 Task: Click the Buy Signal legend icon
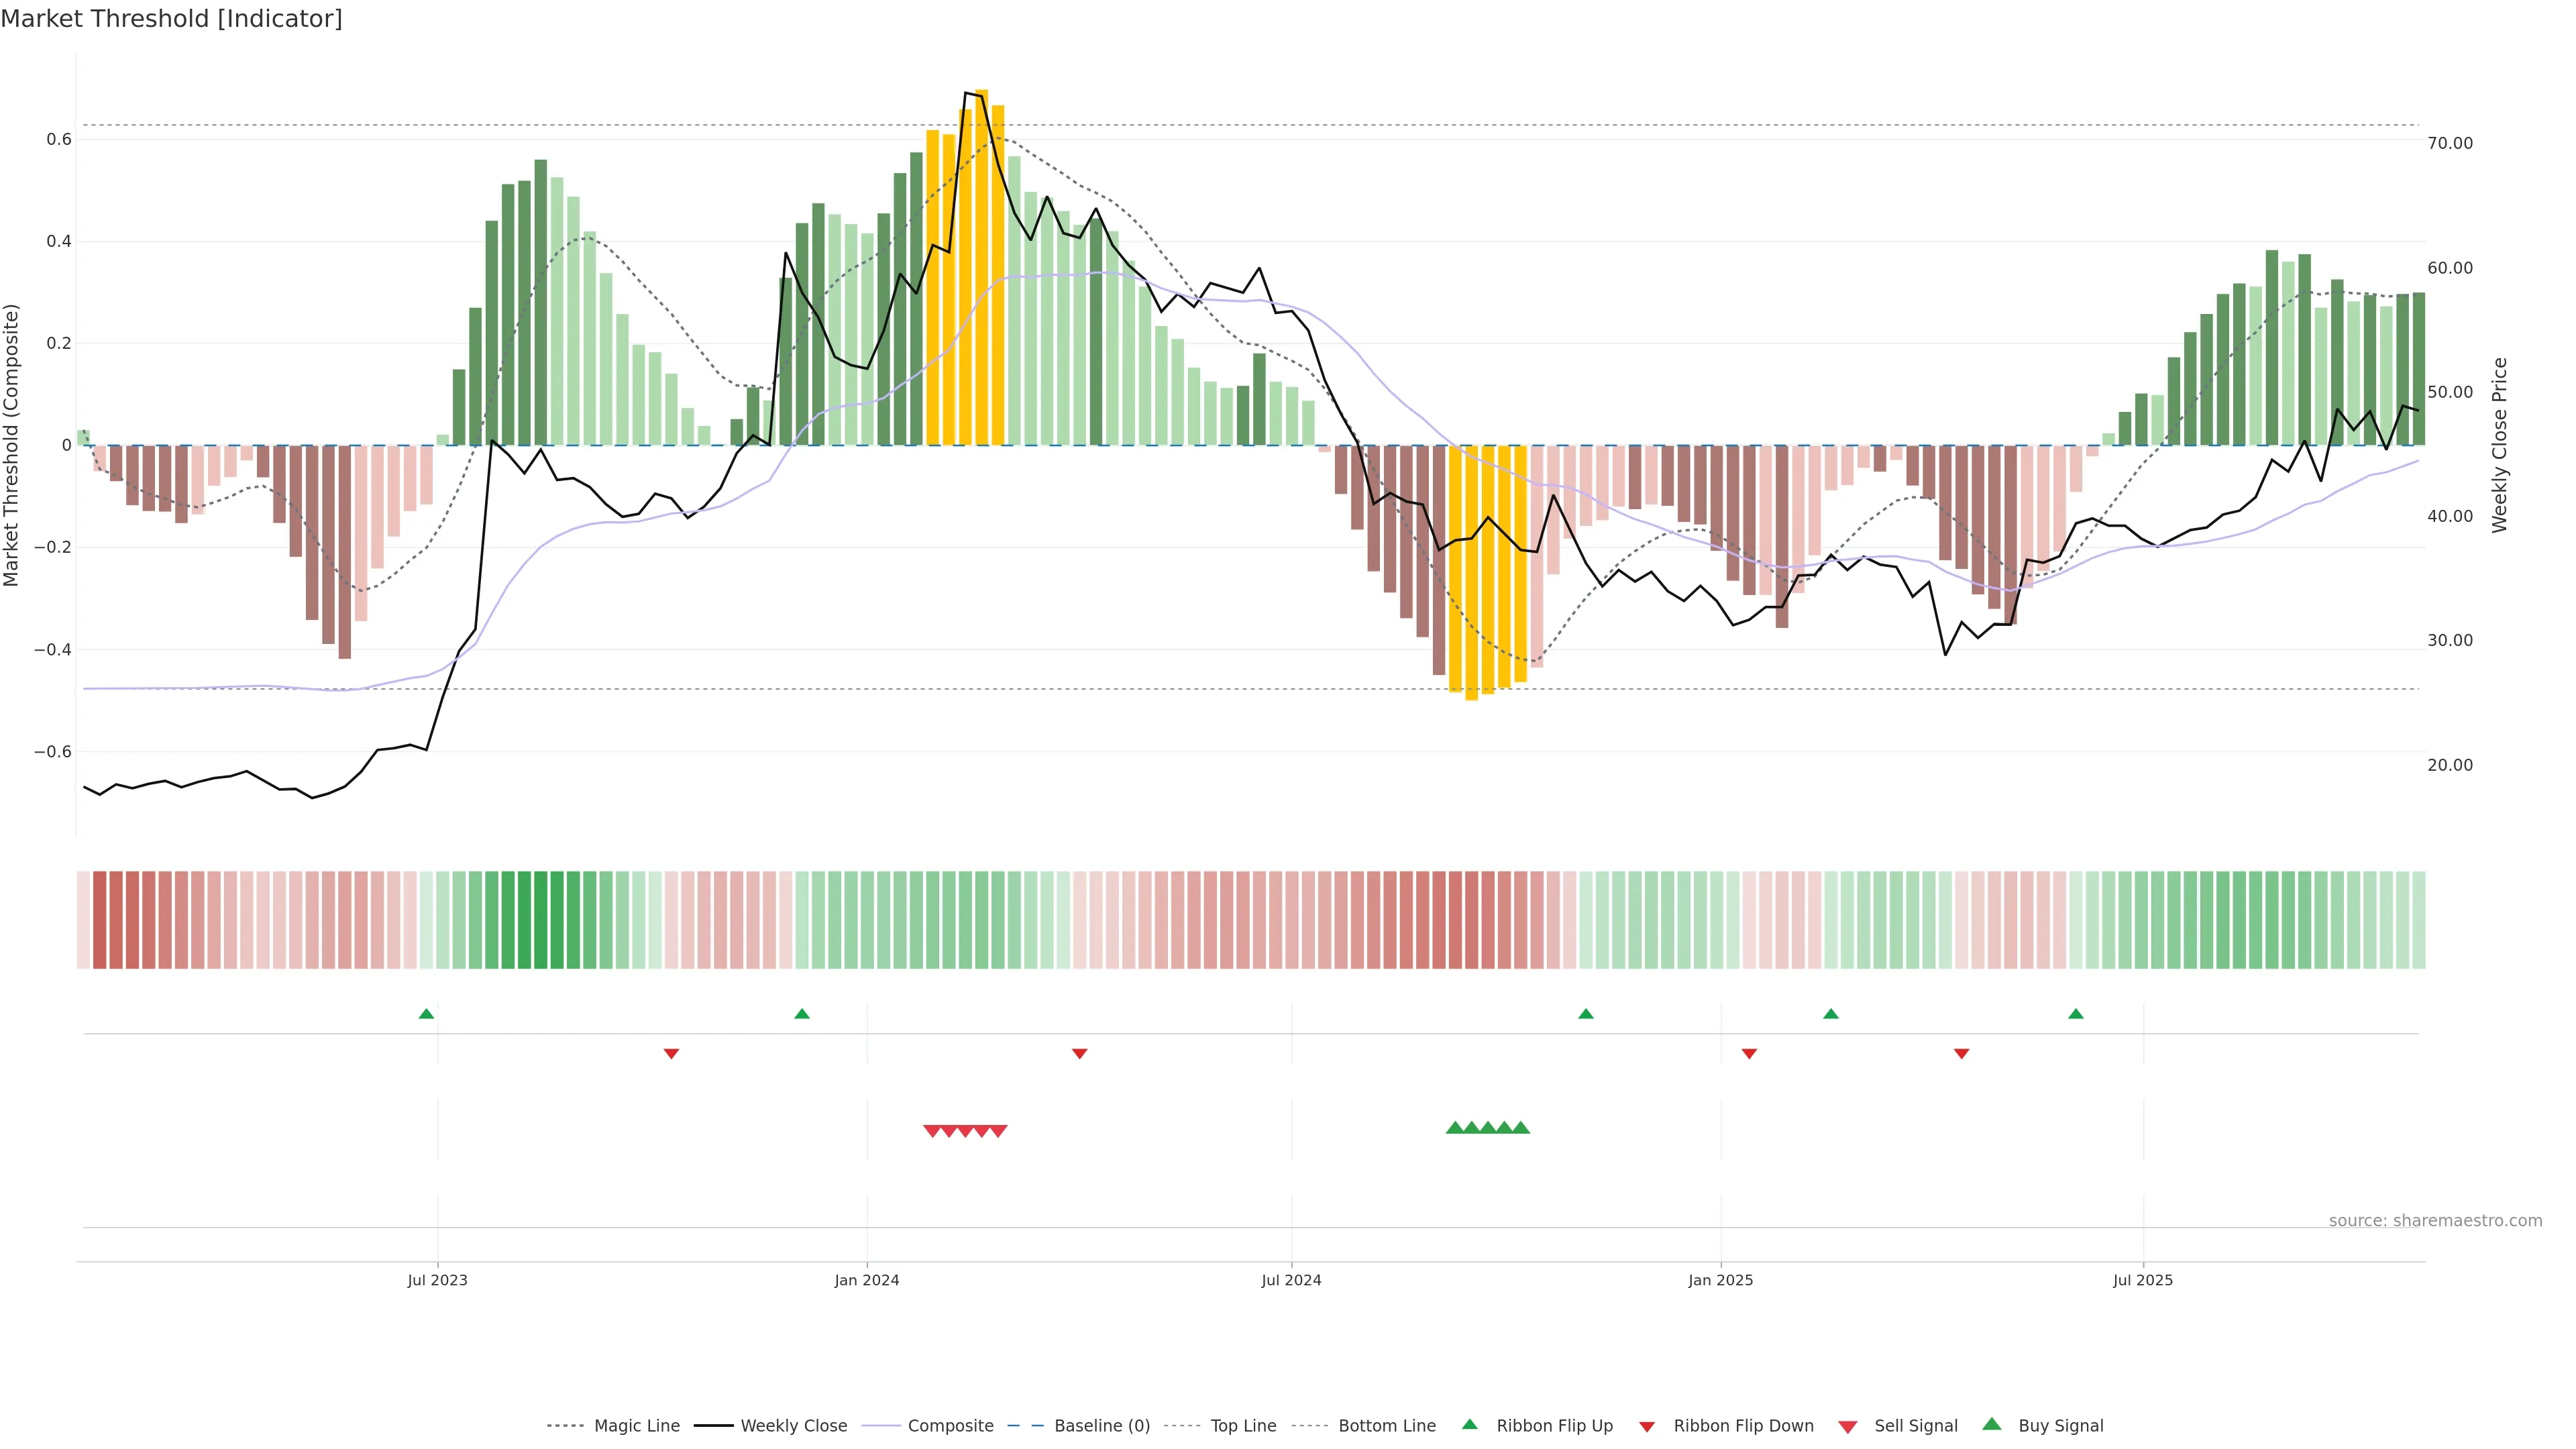click(x=1992, y=1425)
